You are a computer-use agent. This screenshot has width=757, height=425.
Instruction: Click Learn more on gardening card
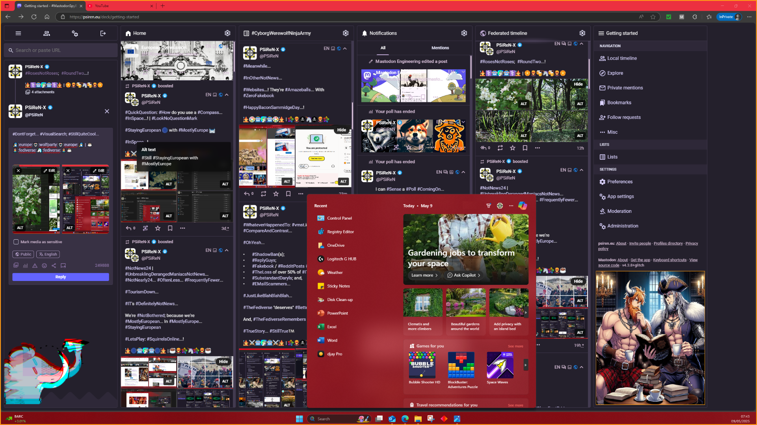[424, 275]
